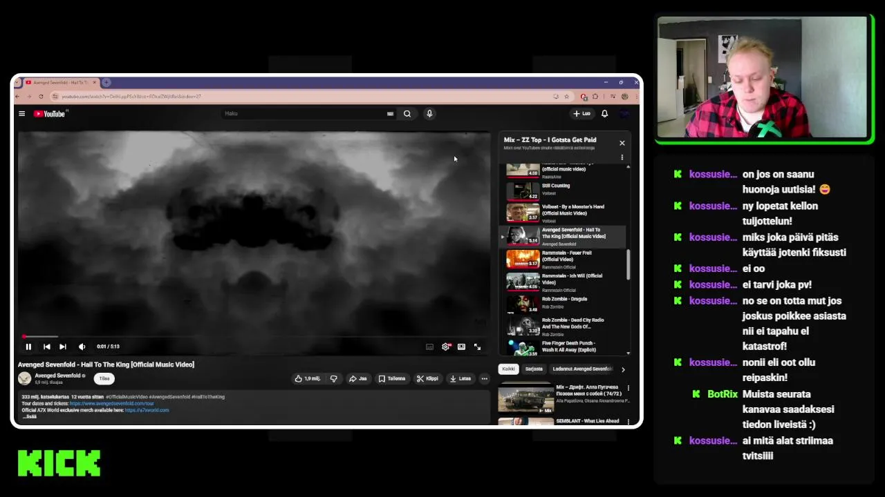The image size is (885, 497).
Task: Open Avenged Sevenfold channel name link
Action: 57,376
